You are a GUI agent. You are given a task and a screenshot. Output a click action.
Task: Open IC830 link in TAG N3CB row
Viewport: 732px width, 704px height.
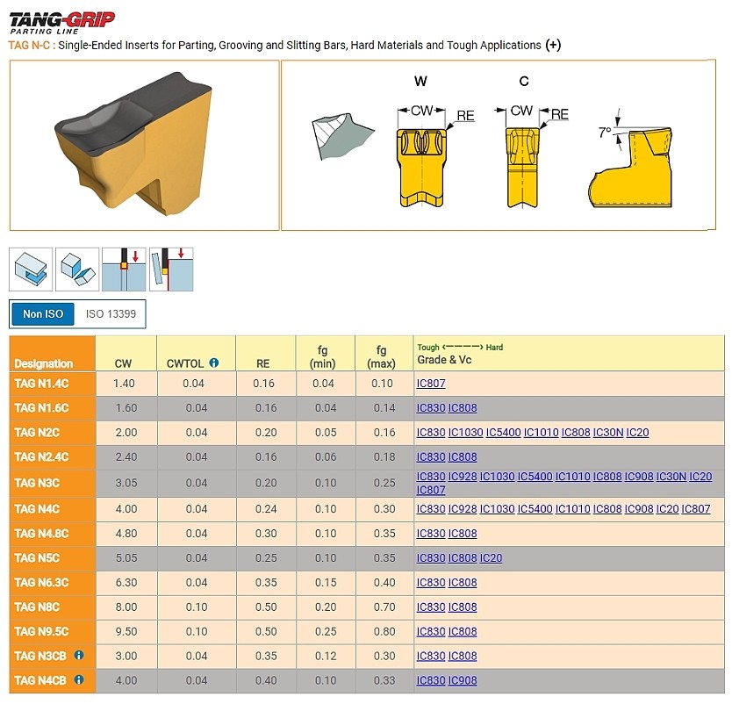pyautogui.click(x=431, y=657)
